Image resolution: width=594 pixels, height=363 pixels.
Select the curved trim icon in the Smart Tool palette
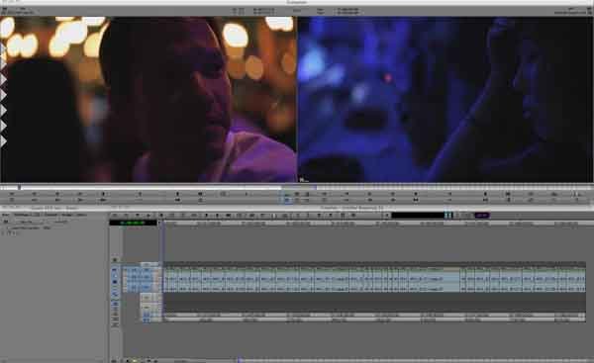115,294
